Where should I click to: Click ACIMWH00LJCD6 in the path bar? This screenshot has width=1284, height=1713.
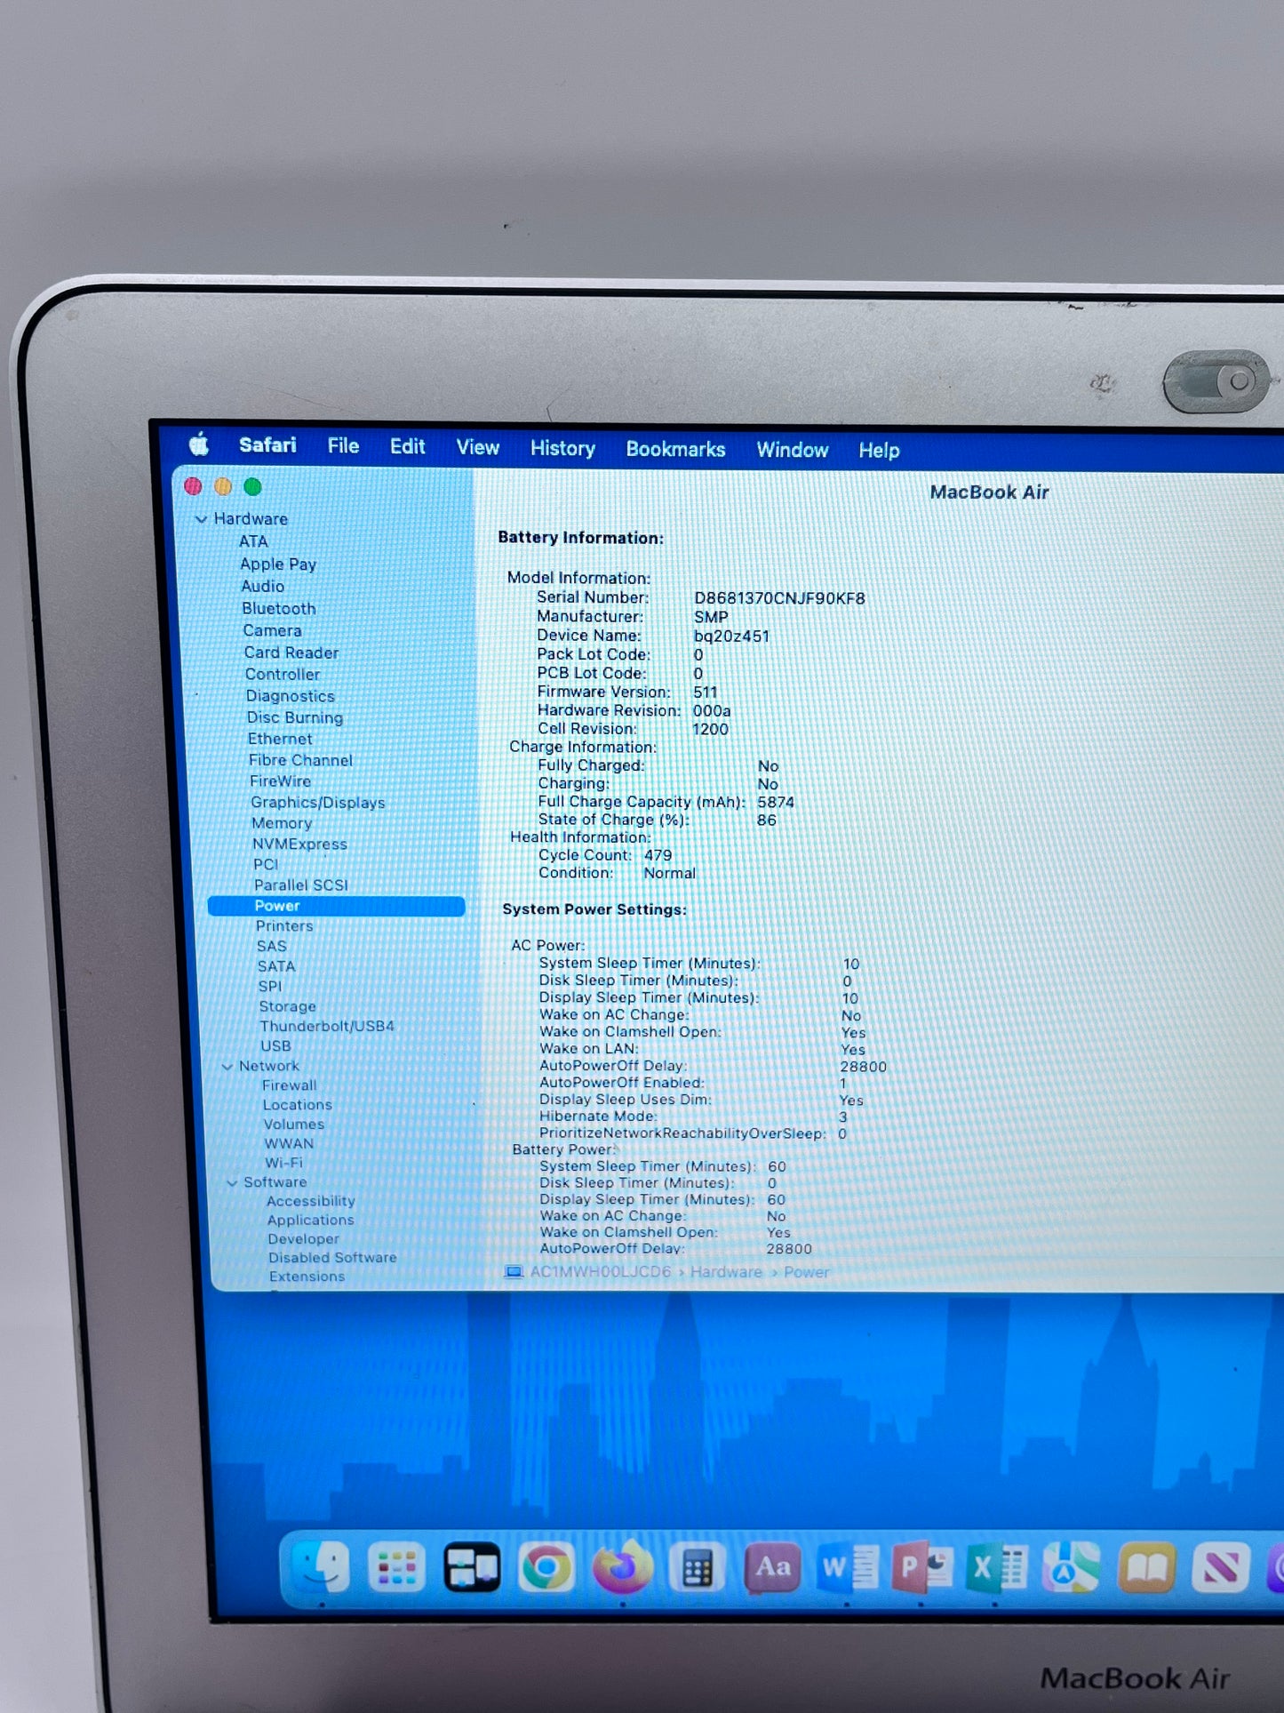point(601,1272)
